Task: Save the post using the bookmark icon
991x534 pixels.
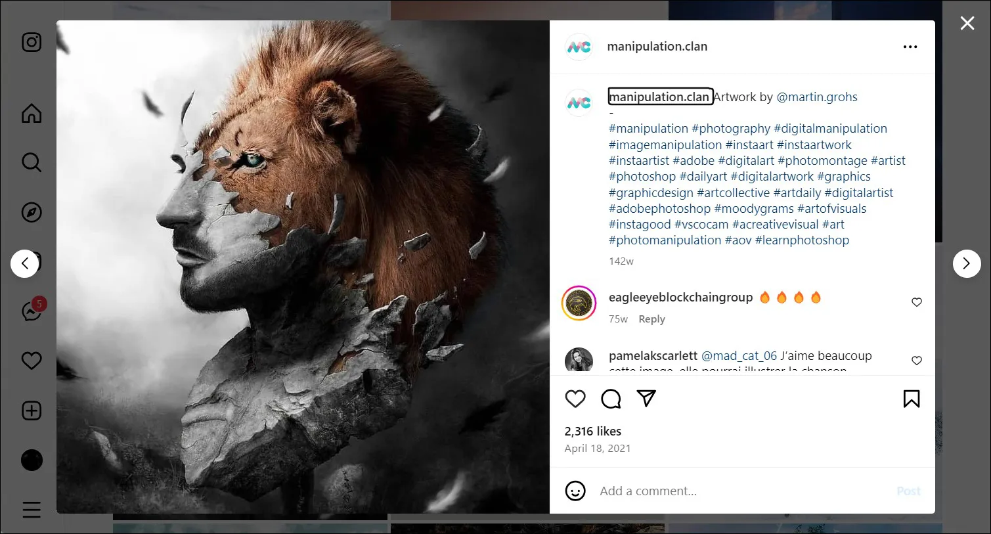Action: (912, 398)
